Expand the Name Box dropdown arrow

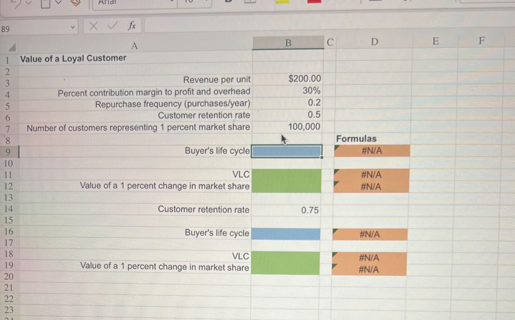tap(72, 28)
